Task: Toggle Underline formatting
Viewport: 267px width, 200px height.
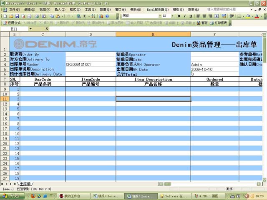Action: tap(191, 16)
